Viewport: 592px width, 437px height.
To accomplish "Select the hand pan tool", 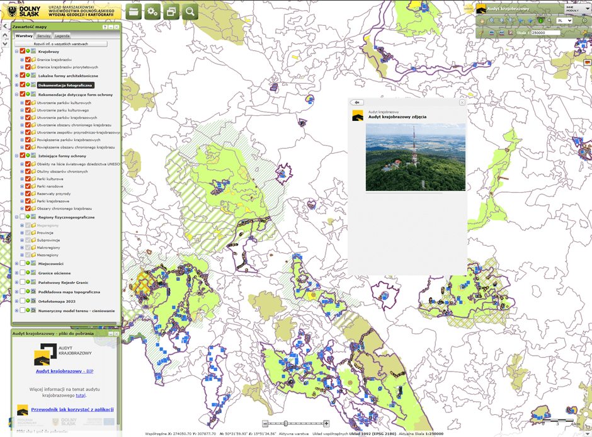I will pyautogui.click(x=482, y=21).
